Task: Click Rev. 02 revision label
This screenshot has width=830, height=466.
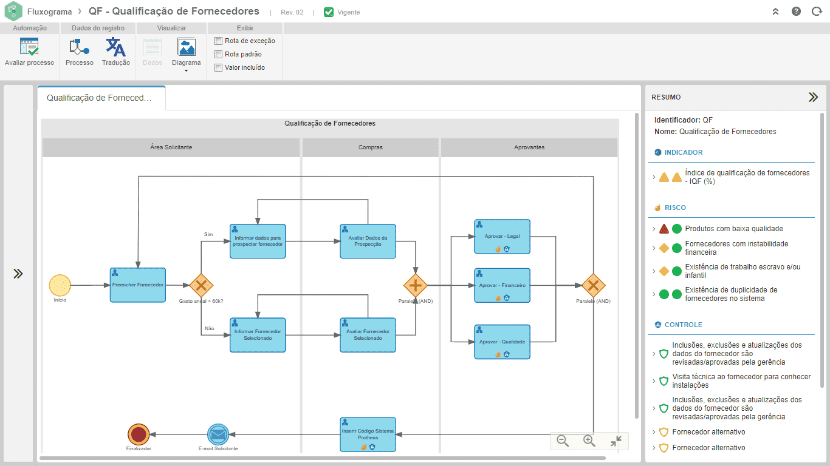Action: tap(292, 12)
